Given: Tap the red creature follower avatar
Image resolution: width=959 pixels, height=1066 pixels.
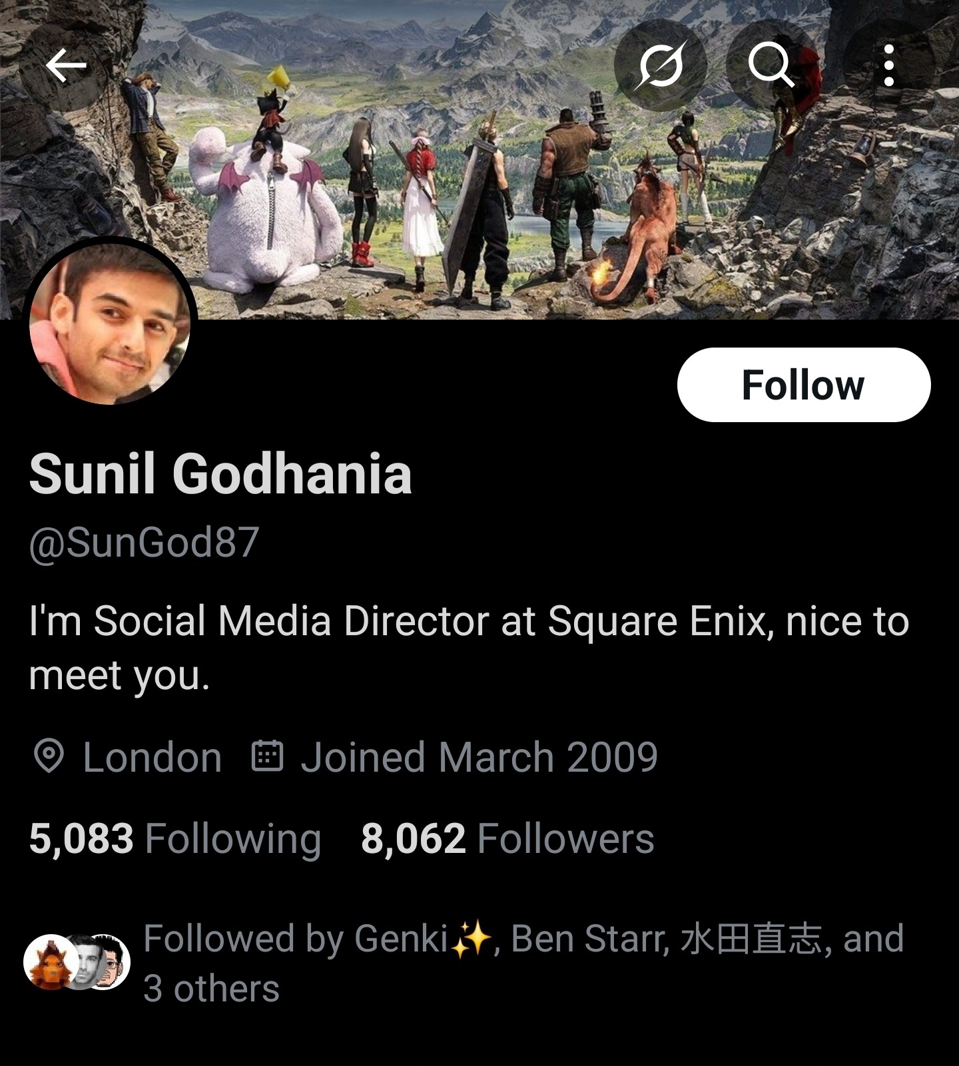Looking at the screenshot, I should click(49, 961).
